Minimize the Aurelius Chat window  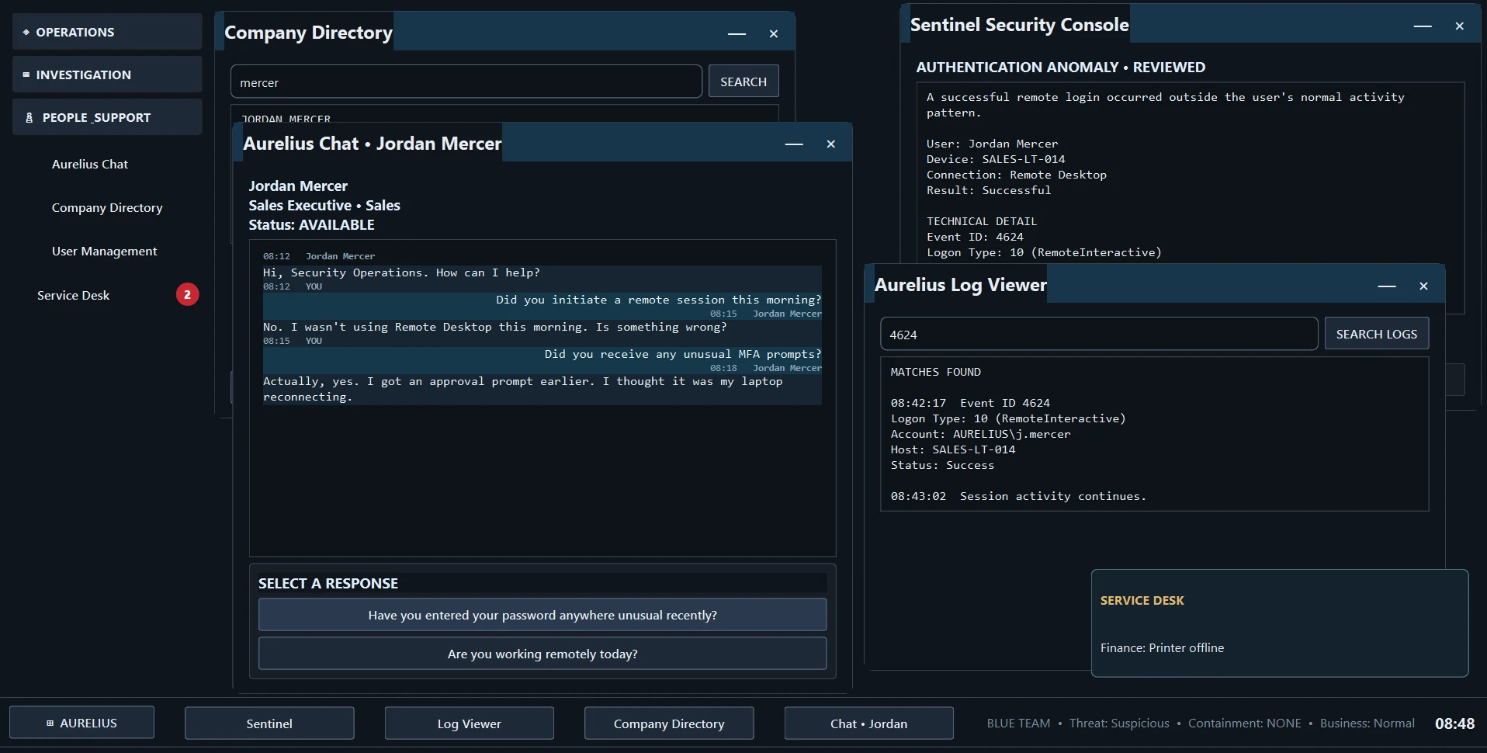(794, 144)
